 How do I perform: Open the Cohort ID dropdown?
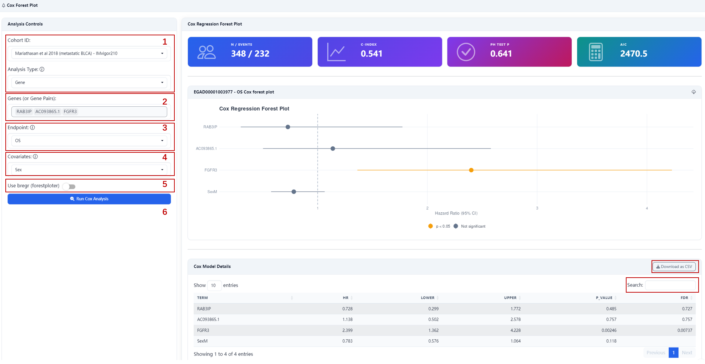(89, 54)
